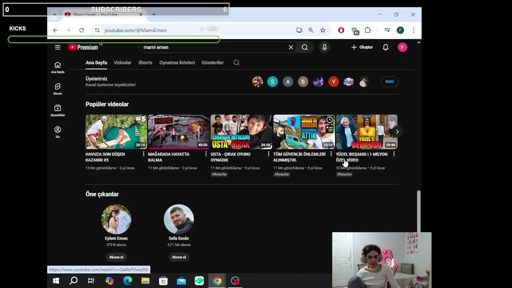Open the MAĞARADA HAYATTA KALMA thumbnail
The height and width of the screenshot is (288, 512).
(179, 132)
